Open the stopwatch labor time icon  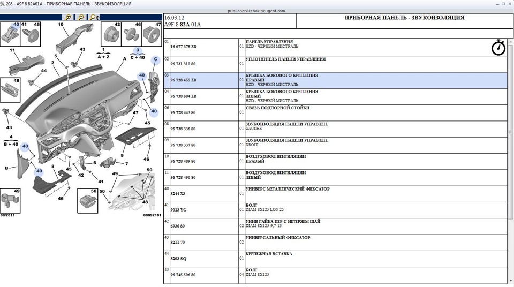[x=498, y=48]
